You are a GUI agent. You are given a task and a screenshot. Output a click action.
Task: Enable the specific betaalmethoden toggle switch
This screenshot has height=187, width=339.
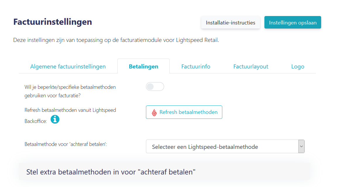[155, 87]
